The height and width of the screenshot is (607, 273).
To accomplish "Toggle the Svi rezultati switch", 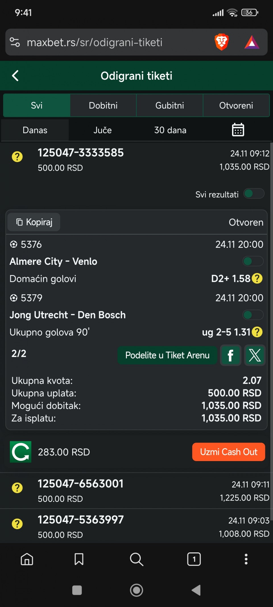I will pyautogui.click(x=254, y=194).
